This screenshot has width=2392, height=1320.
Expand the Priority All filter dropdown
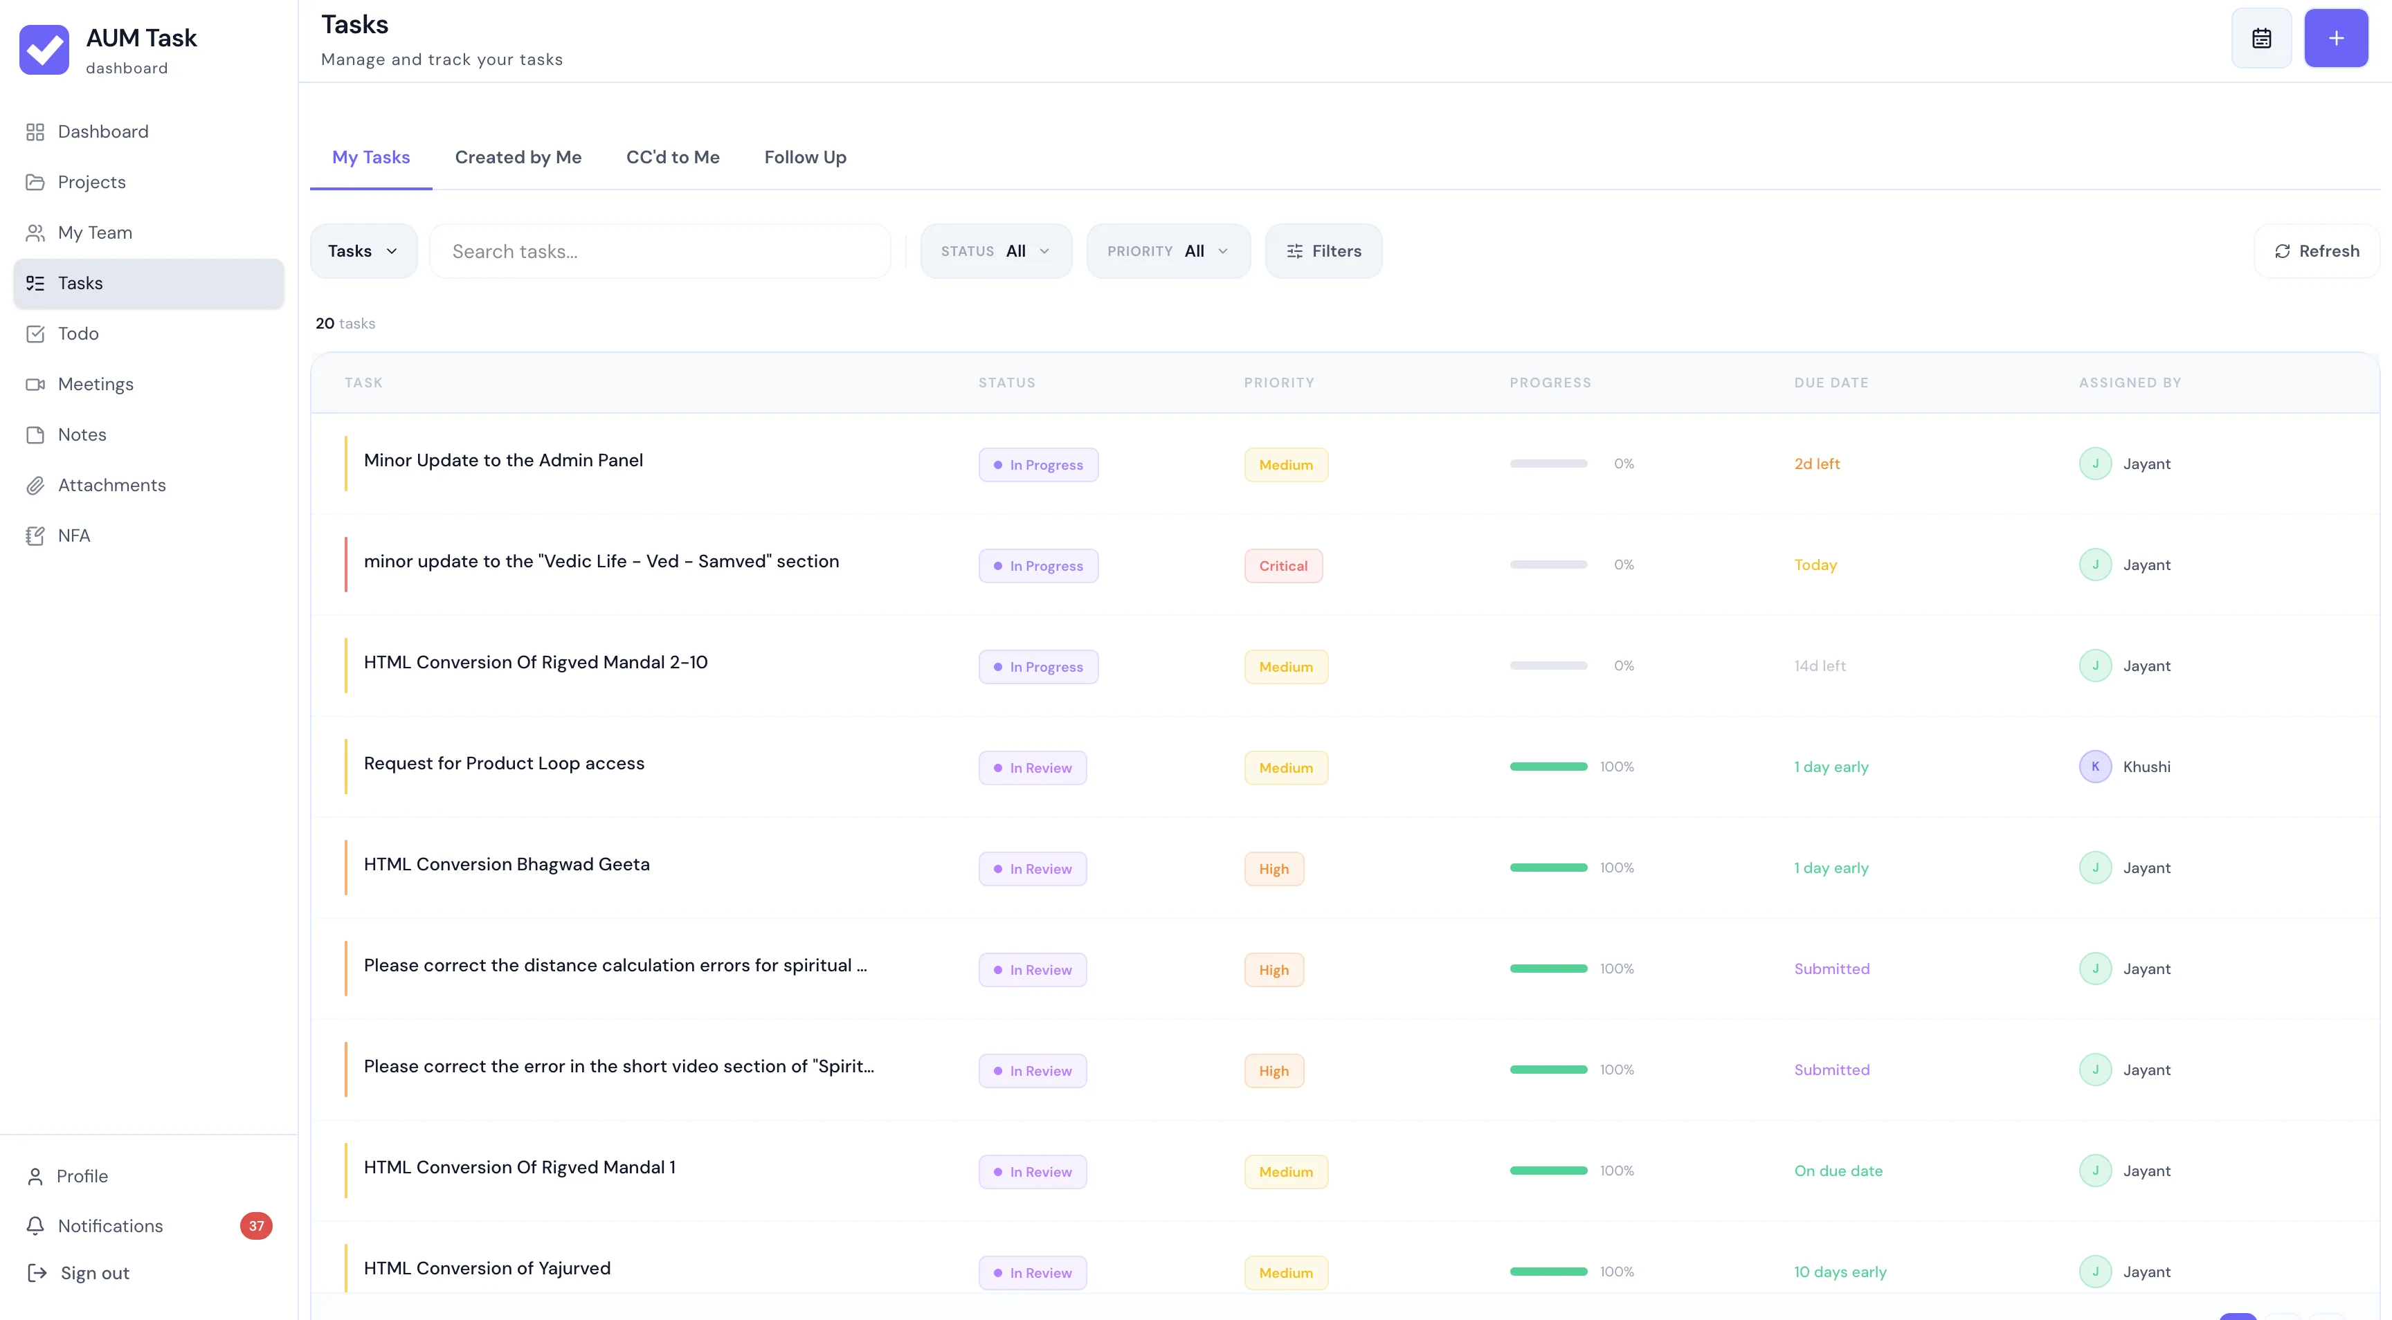[x=1168, y=252]
